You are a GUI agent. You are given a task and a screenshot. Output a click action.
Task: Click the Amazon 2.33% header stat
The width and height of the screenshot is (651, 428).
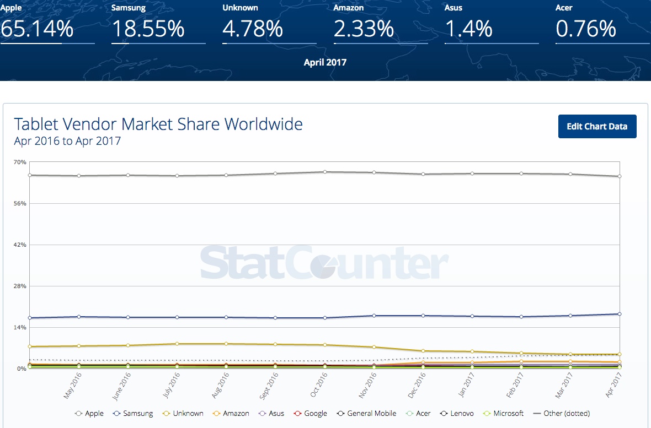tap(380, 23)
